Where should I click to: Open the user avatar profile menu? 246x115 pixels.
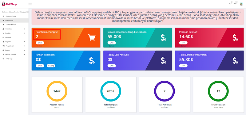click(241, 4)
